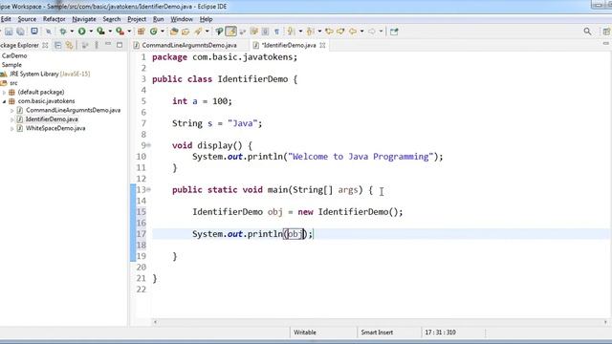
Task: Open the New Java Class dropdown arrow
Action: click(x=163, y=32)
